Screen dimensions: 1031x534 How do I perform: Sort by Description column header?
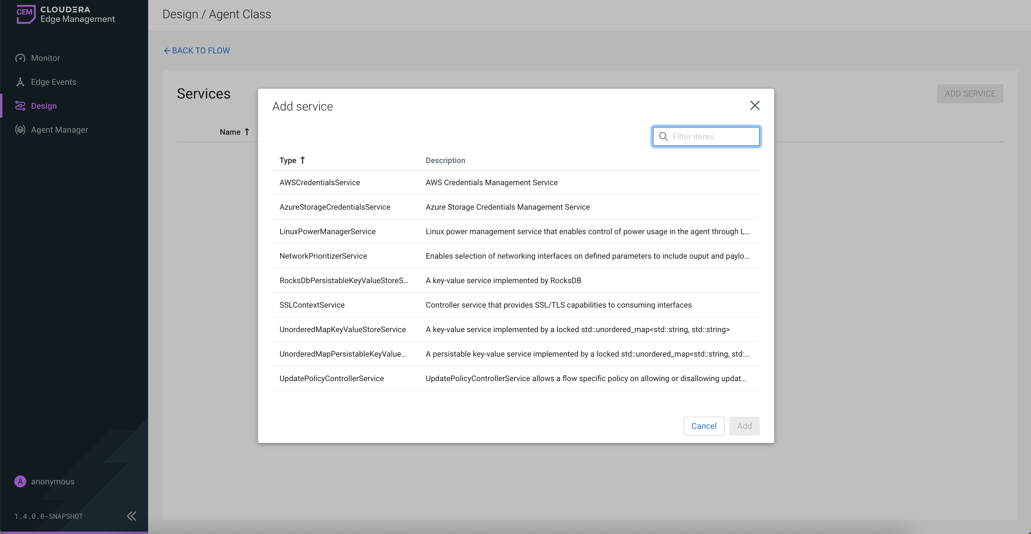coord(445,160)
